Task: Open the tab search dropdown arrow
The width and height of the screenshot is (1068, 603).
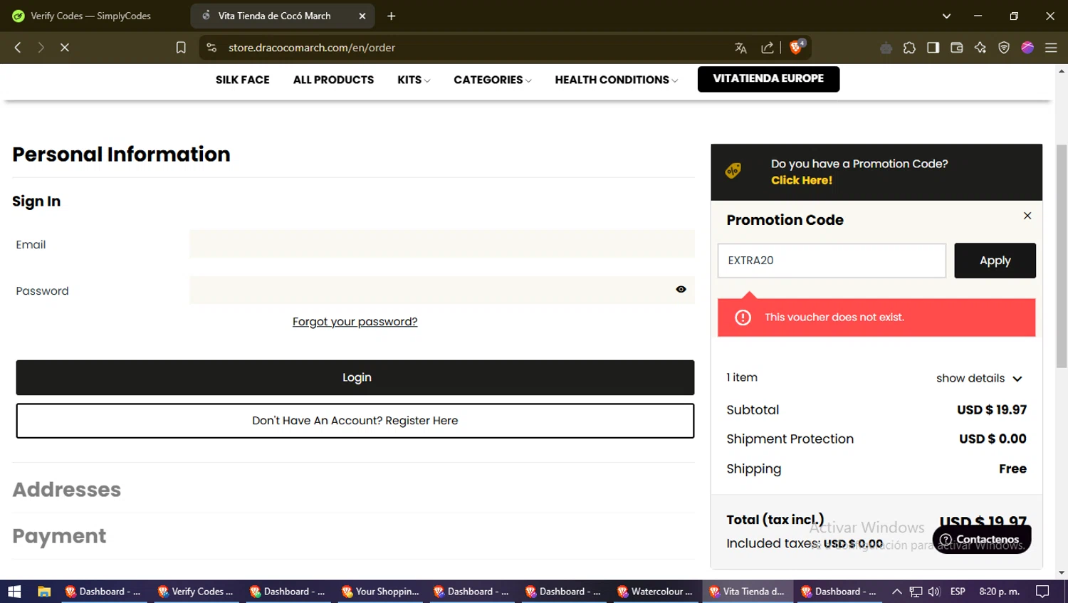Action: click(946, 16)
